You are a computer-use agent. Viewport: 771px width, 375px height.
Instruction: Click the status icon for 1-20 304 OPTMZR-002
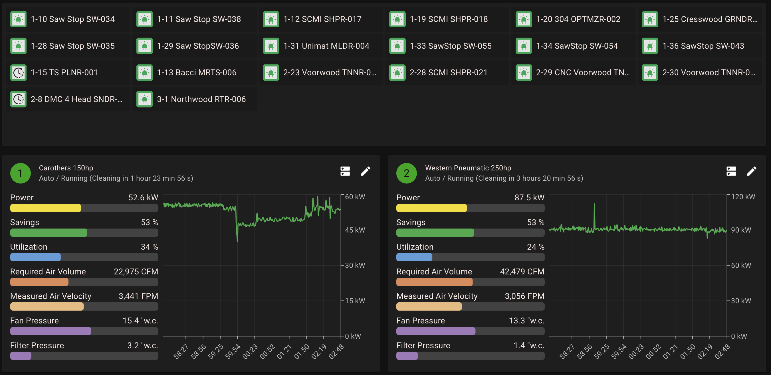pos(524,19)
